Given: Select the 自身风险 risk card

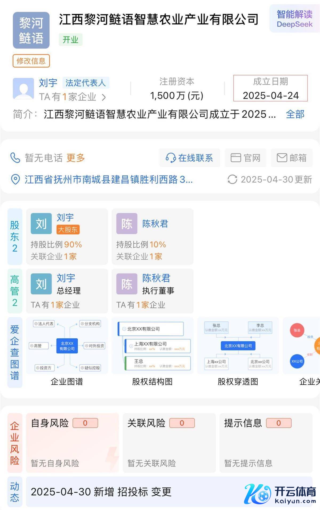Looking at the screenshot, I should click(x=72, y=443).
